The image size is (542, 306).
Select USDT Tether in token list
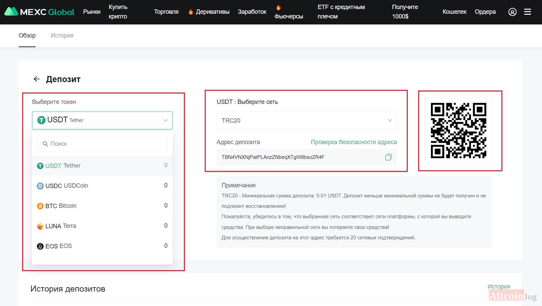click(102, 166)
